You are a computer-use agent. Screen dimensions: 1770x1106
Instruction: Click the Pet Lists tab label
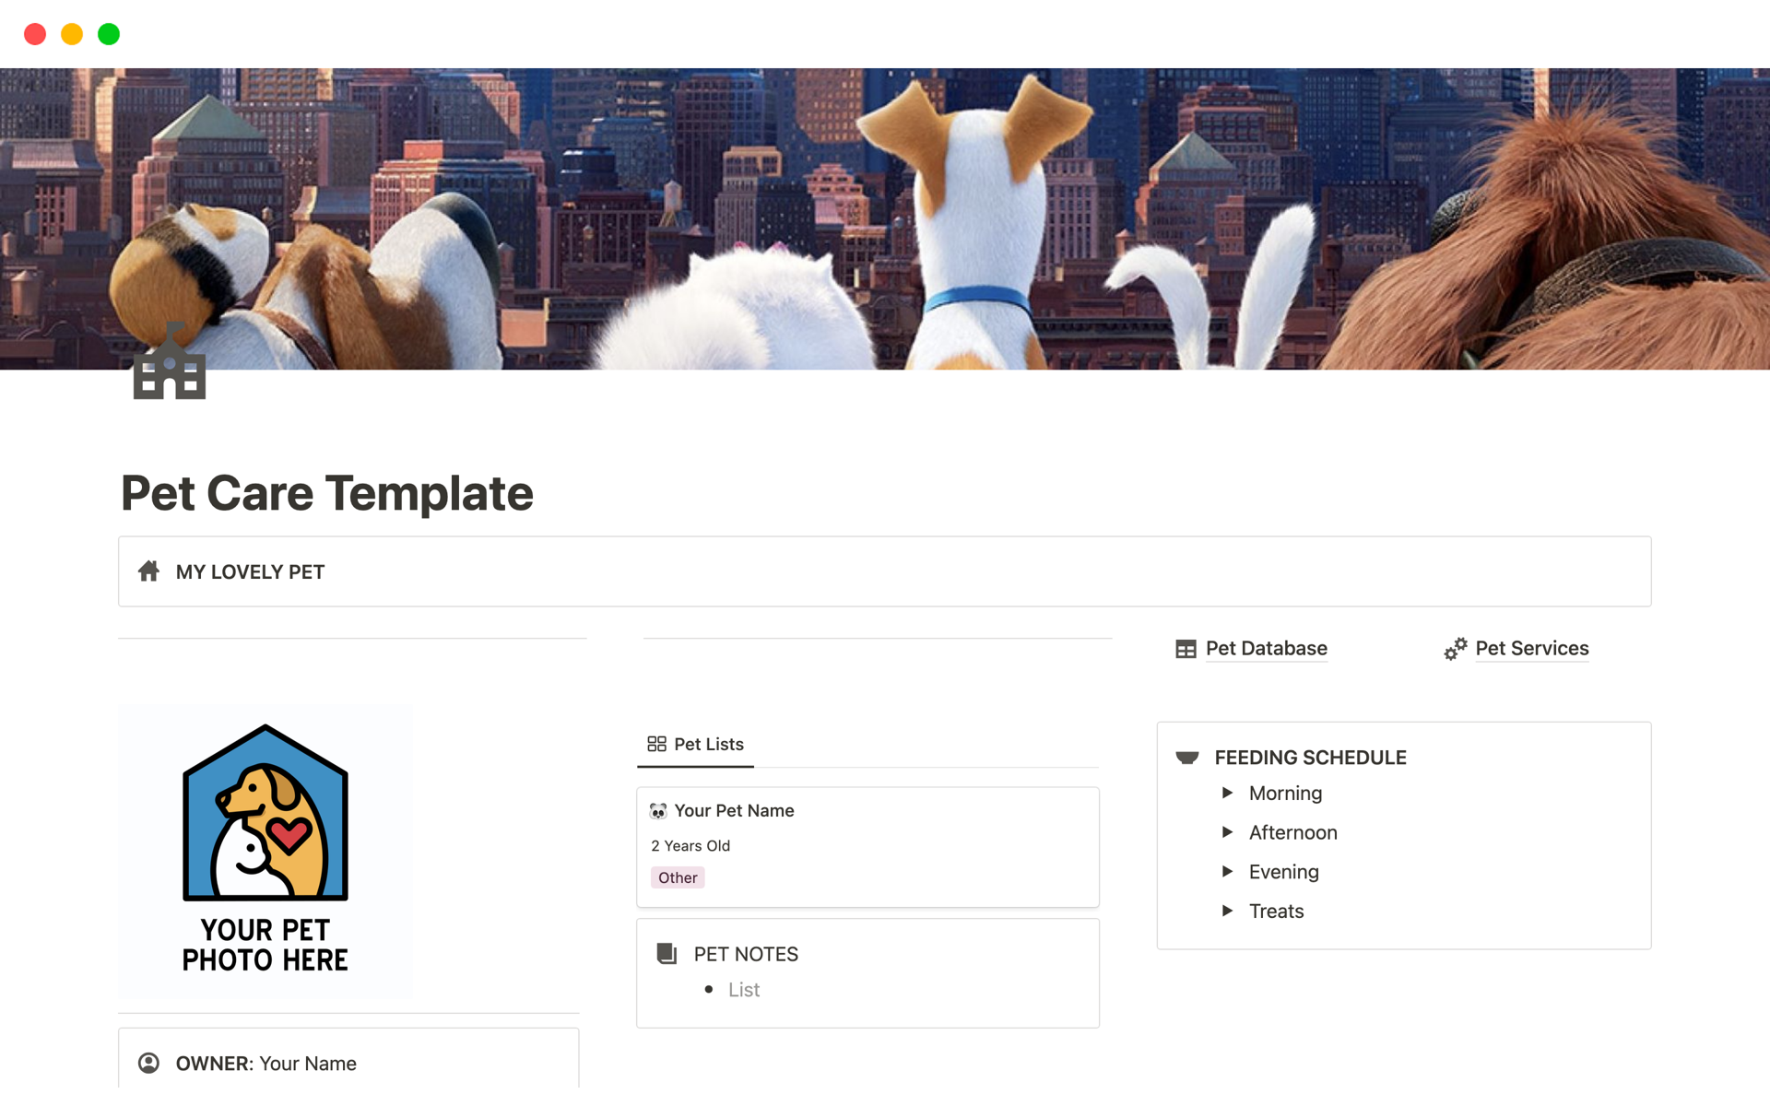click(x=707, y=744)
